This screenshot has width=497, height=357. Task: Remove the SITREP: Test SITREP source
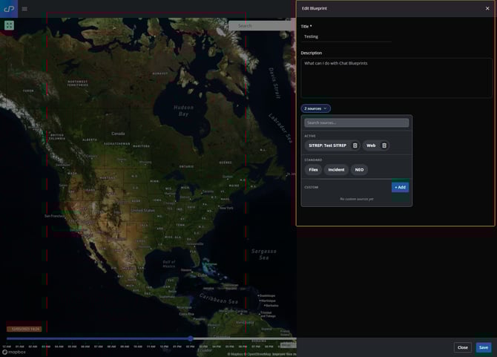[x=355, y=145]
